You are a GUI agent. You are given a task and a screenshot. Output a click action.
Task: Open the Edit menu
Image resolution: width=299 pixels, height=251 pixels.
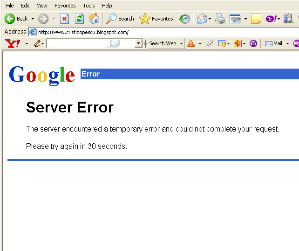25,6
